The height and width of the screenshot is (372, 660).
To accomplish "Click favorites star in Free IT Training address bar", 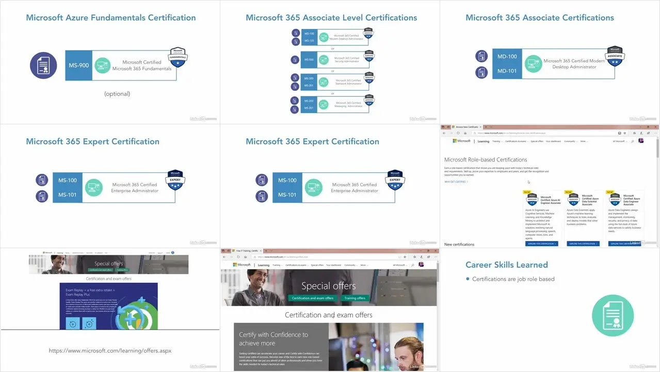I will (x=405, y=257).
